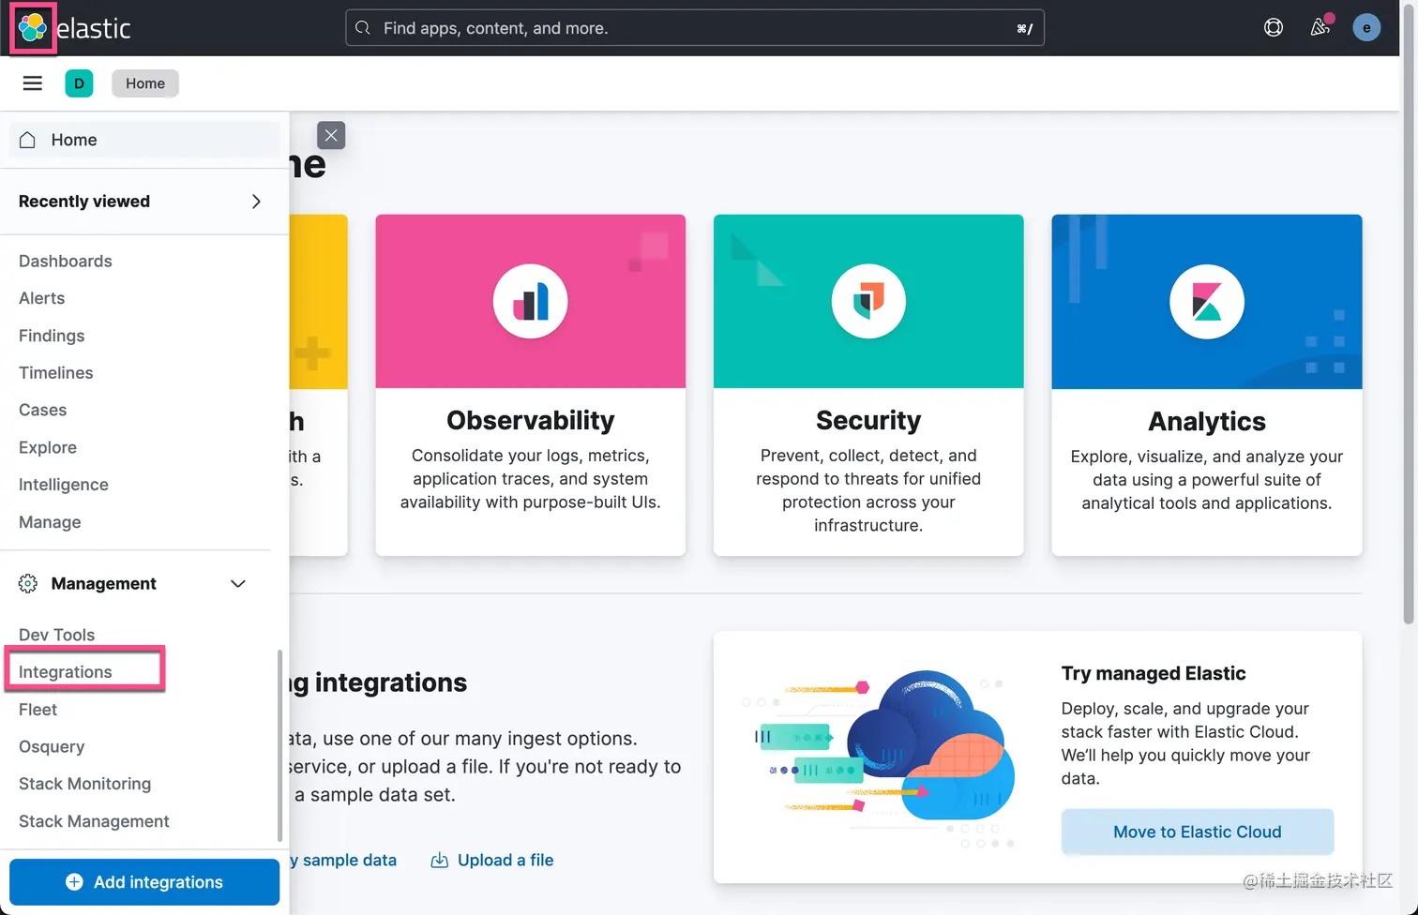Open Intelligence in the navigation
This screenshot has width=1418, height=915.
(x=64, y=485)
